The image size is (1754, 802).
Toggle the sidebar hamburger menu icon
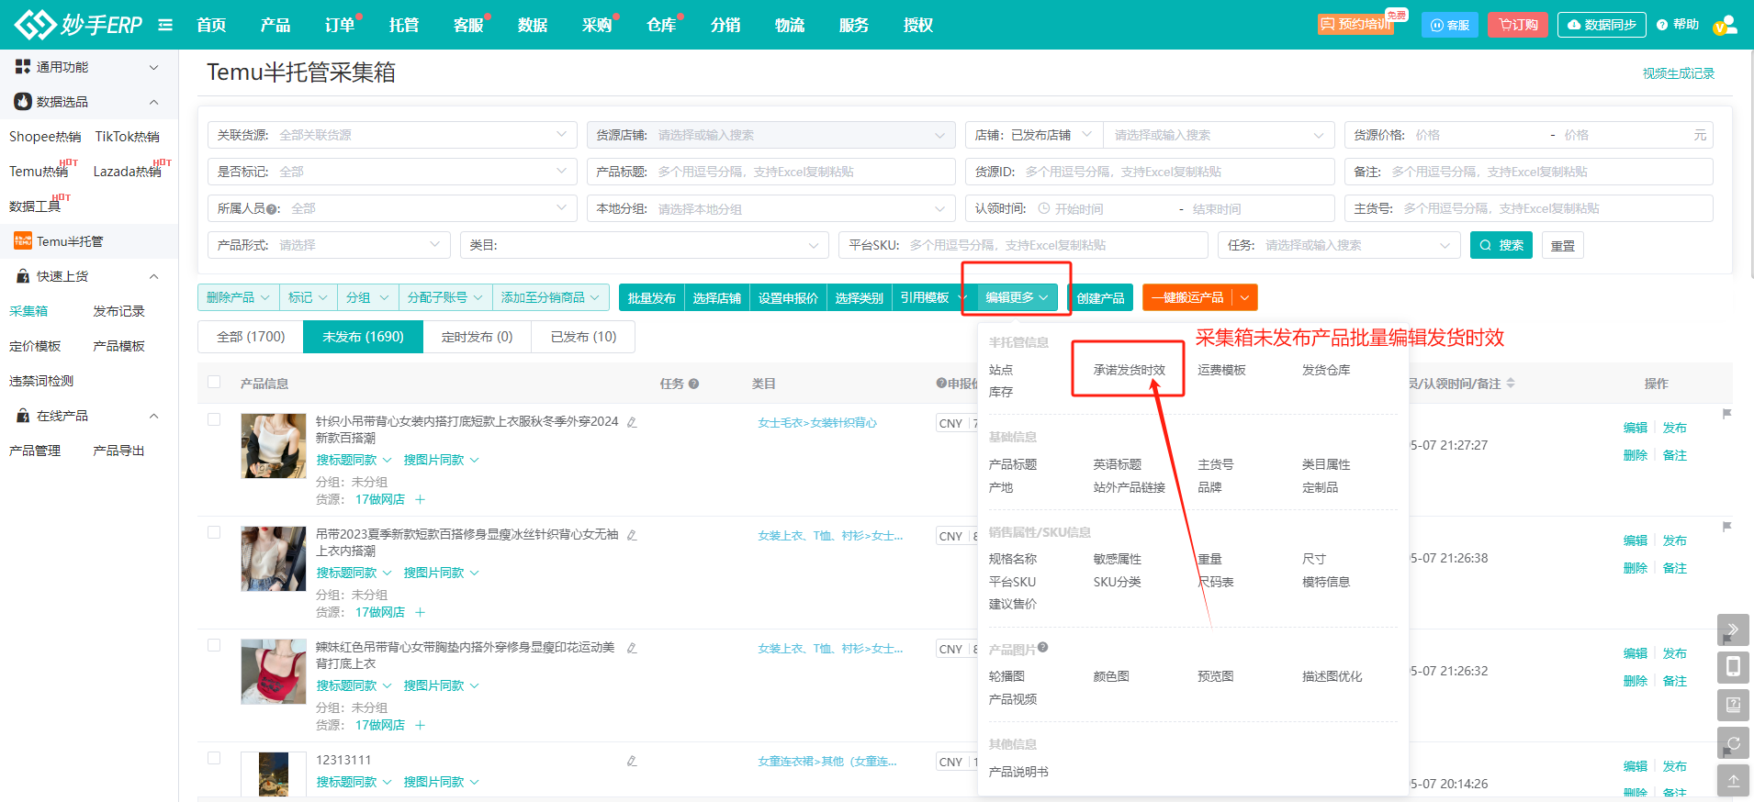(165, 25)
